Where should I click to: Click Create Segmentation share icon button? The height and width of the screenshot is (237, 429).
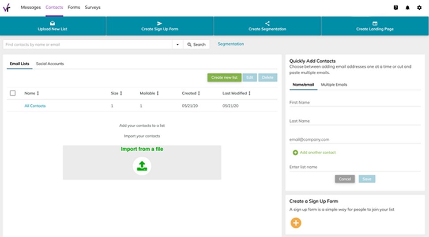pyautogui.click(x=267, y=26)
